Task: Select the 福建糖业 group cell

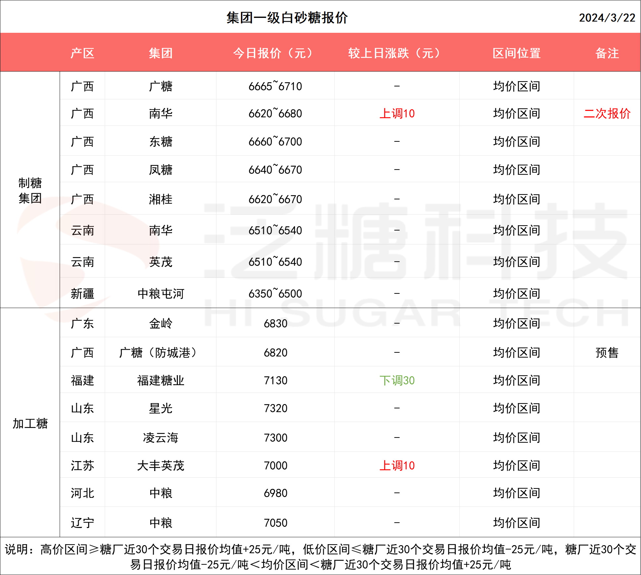Action: (161, 380)
